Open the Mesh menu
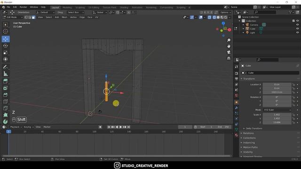 [x=64, y=17]
